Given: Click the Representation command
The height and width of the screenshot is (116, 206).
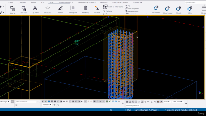Looking at the screenshot, I should [x=132, y=11].
